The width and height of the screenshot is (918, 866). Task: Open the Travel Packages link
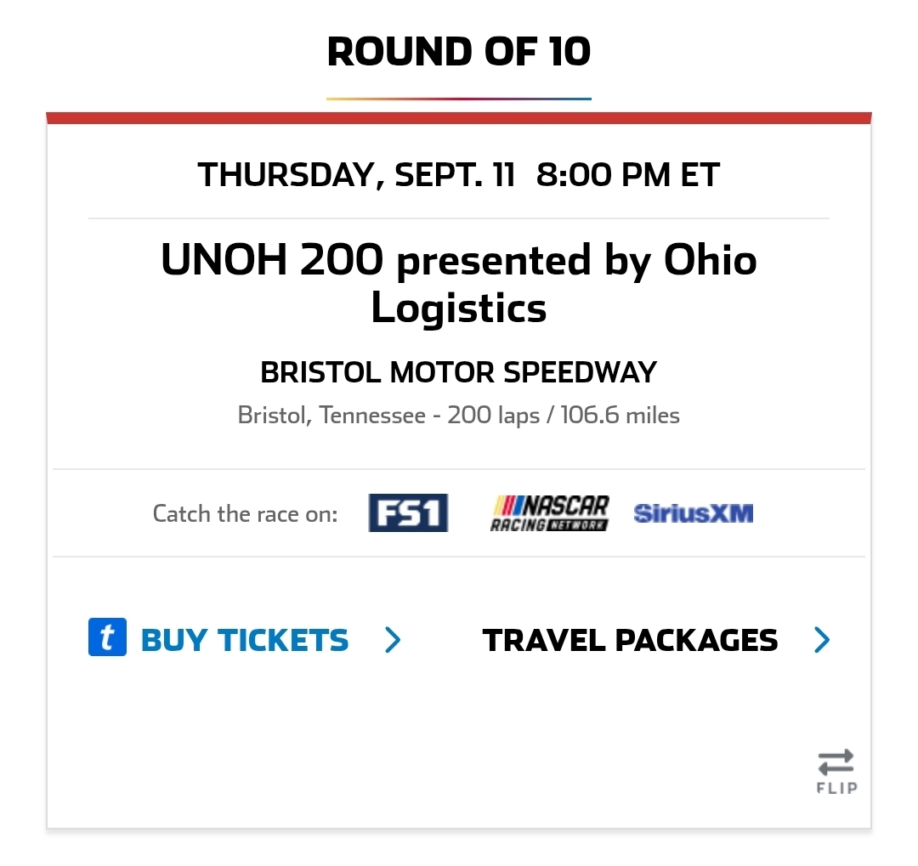point(630,640)
